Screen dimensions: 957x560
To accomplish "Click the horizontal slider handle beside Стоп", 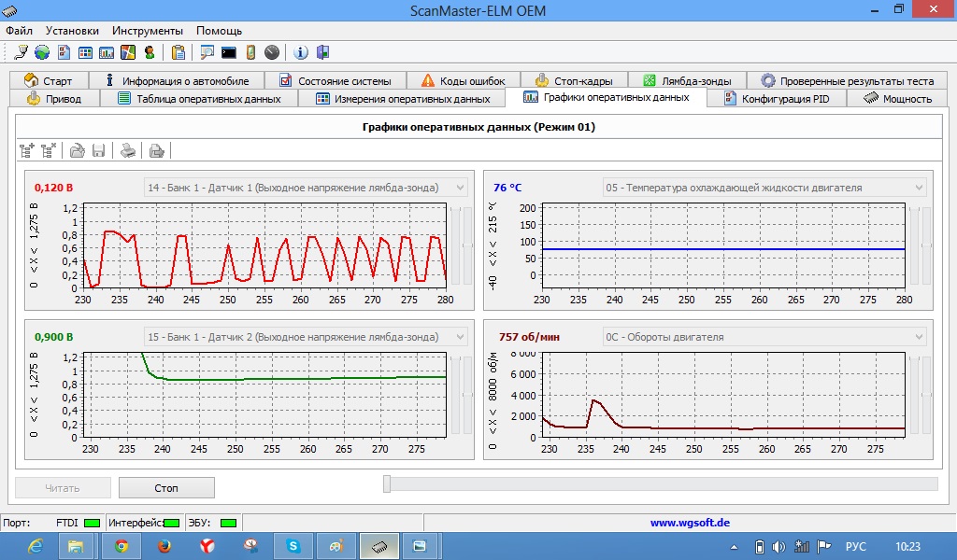I will tap(387, 483).
